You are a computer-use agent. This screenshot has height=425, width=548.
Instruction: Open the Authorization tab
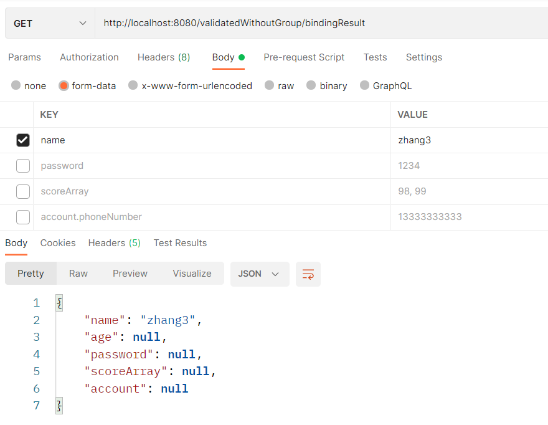point(89,57)
